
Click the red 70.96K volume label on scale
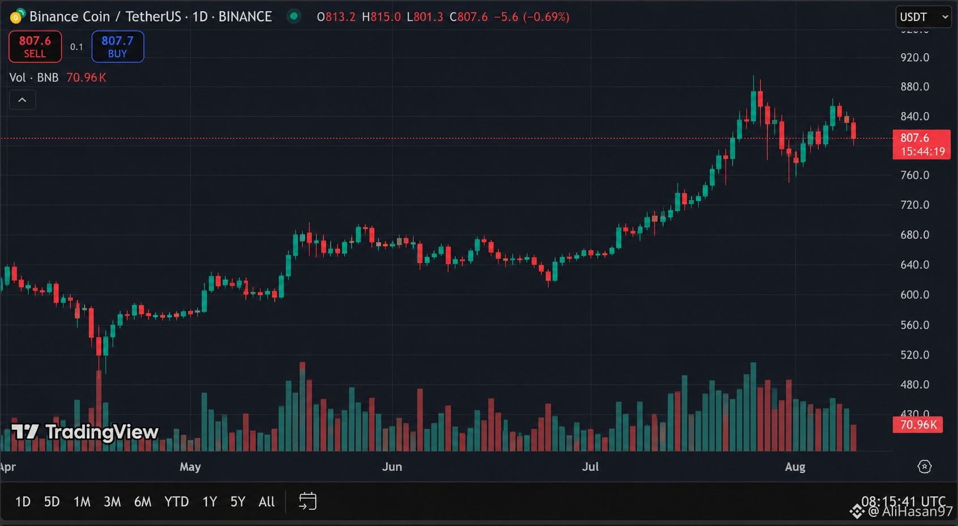pyautogui.click(x=918, y=424)
